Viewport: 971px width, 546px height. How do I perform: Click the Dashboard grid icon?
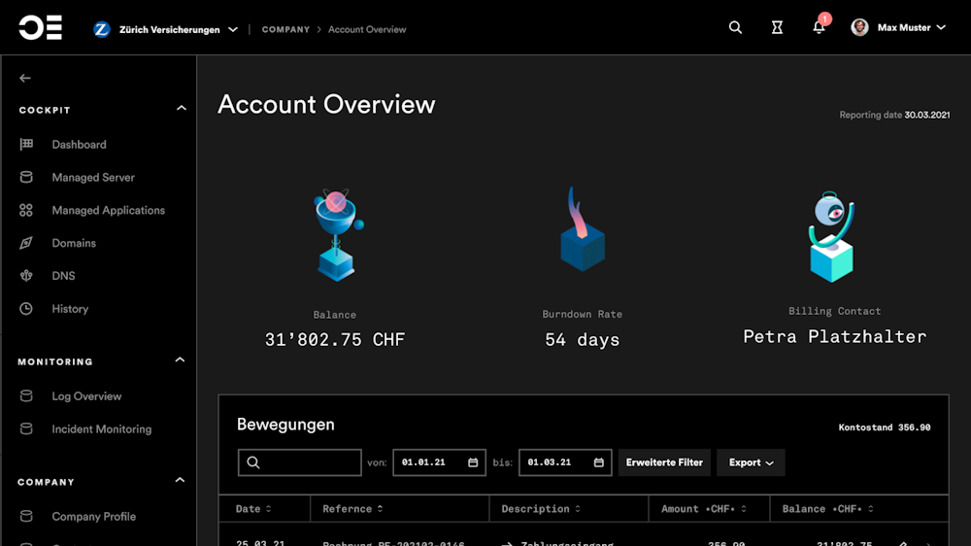pos(26,145)
